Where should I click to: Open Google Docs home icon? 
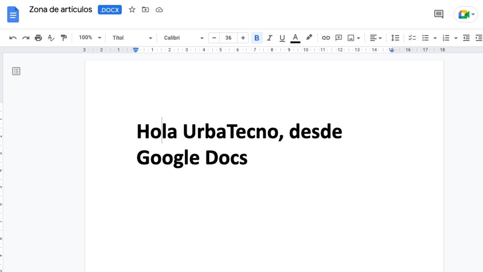[13, 14]
